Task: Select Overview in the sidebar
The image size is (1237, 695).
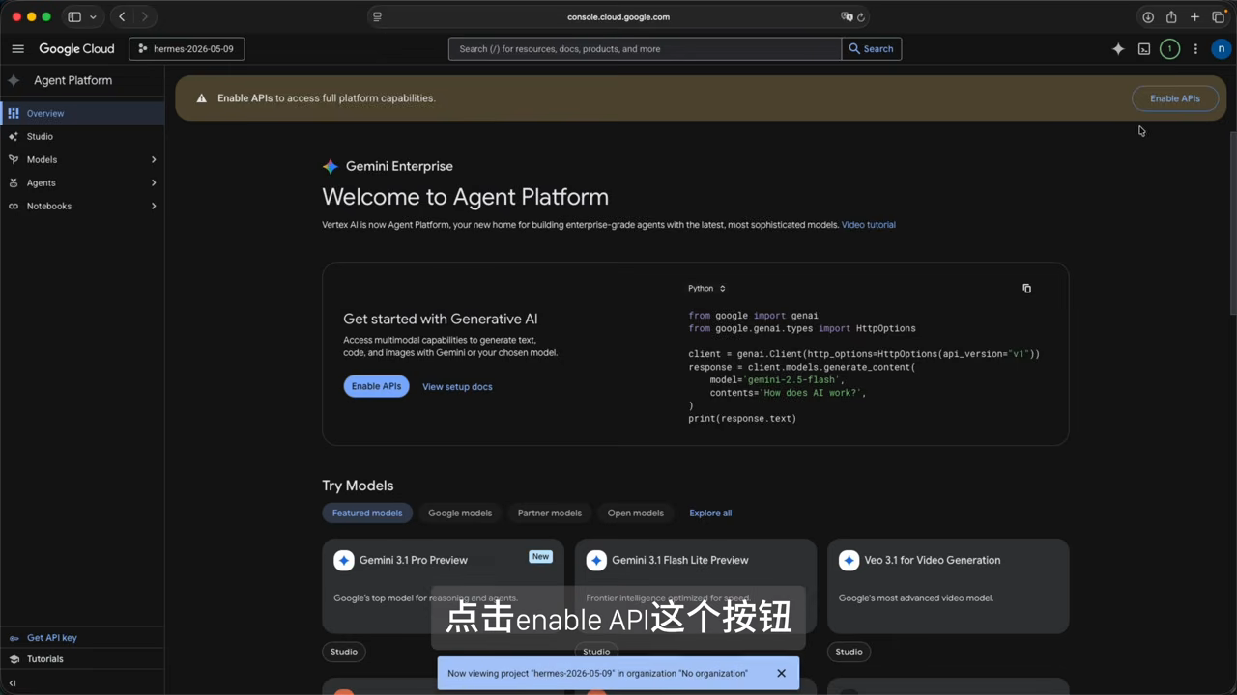Action: point(82,113)
